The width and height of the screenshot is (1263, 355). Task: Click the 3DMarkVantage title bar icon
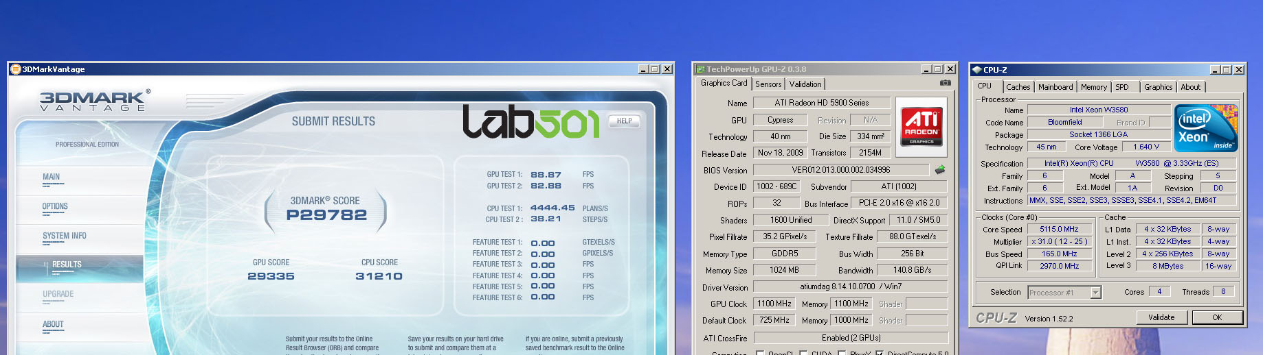[x=15, y=69]
